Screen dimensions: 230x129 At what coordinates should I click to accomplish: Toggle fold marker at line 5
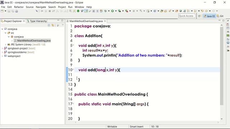point(73,45)
